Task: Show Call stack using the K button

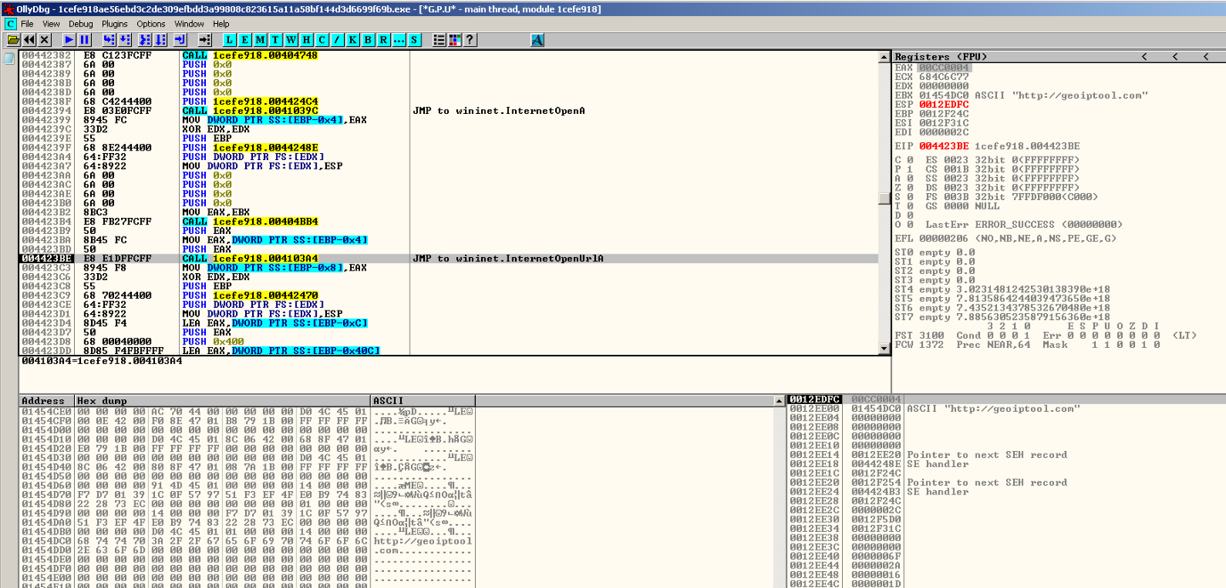Action: (352, 40)
